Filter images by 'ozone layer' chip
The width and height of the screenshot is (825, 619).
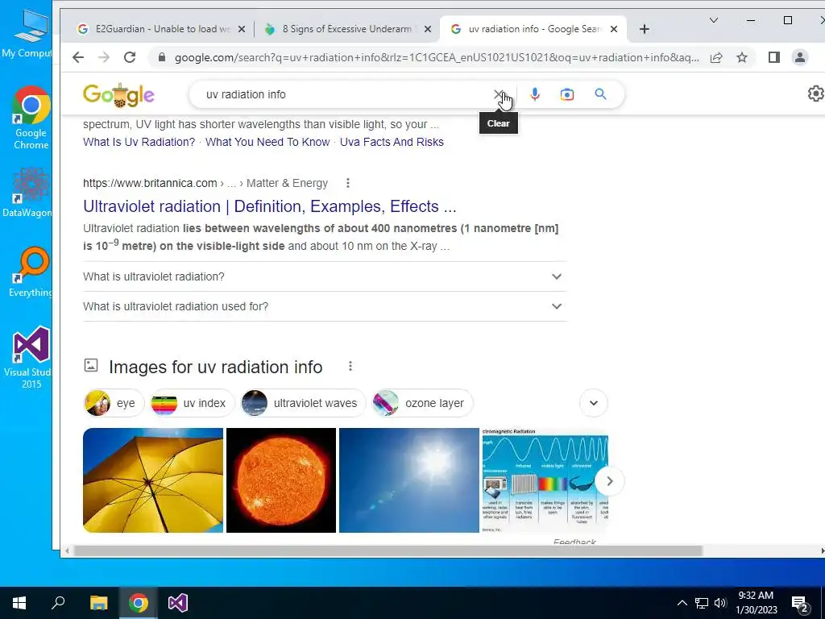coord(422,403)
